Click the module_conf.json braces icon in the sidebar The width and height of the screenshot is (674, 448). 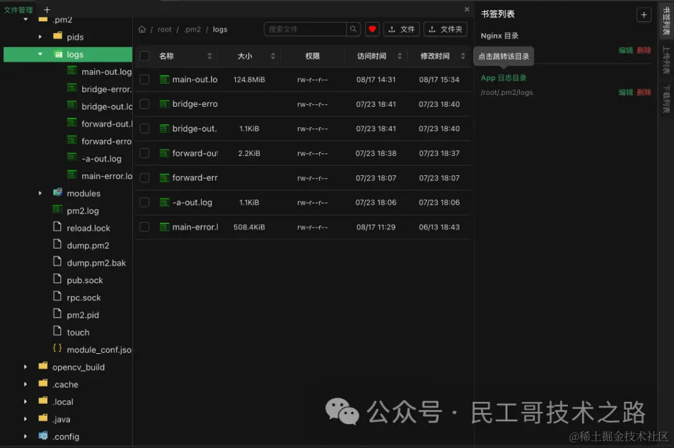(57, 349)
